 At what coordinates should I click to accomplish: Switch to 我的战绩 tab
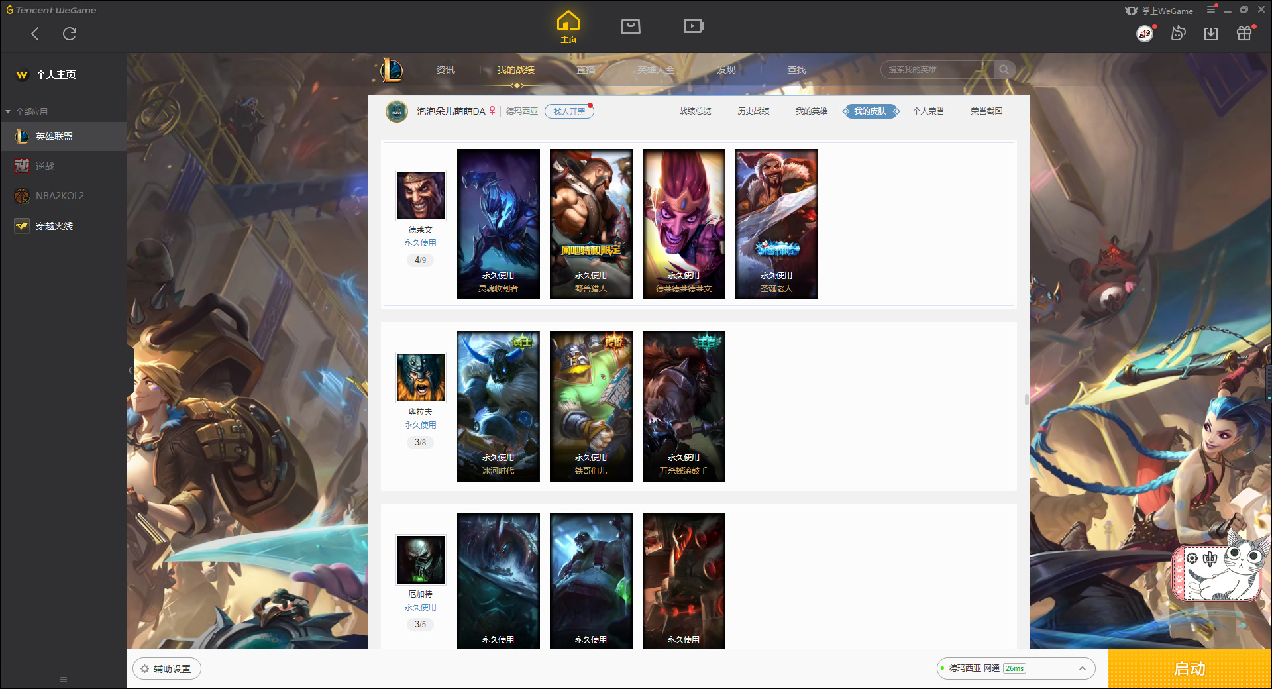(515, 70)
